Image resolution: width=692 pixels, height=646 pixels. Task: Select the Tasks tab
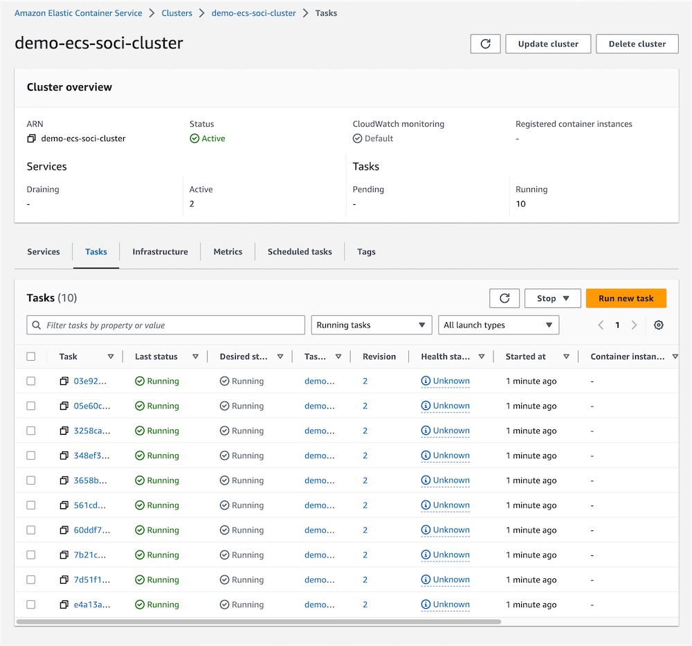click(x=95, y=252)
